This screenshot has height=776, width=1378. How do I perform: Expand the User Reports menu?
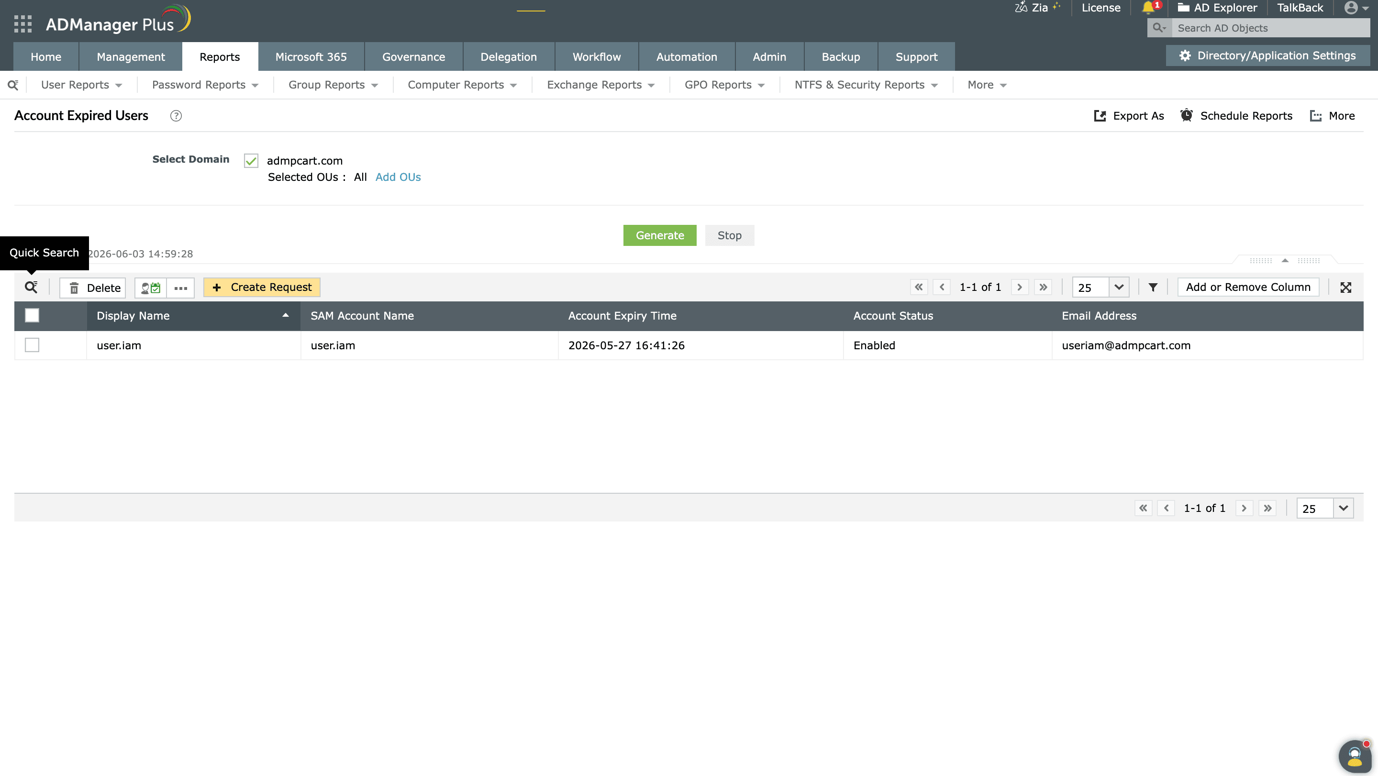tap(81, 85)
